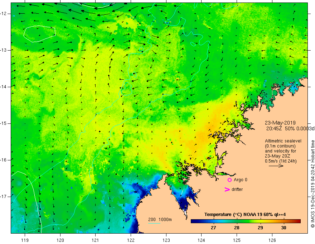Click the '200 1000m' depth label
Screen dimensions: 315x244
point(160,220)
